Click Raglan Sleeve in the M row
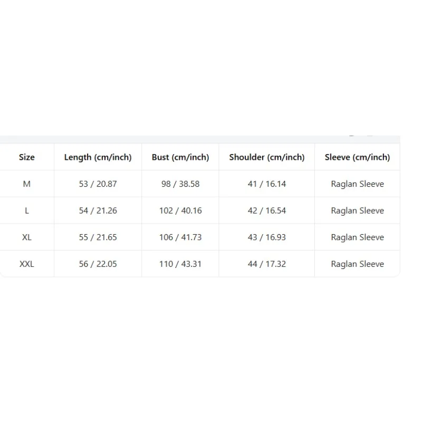Screen dimensions: 422x422 click(x=357, y=184)
